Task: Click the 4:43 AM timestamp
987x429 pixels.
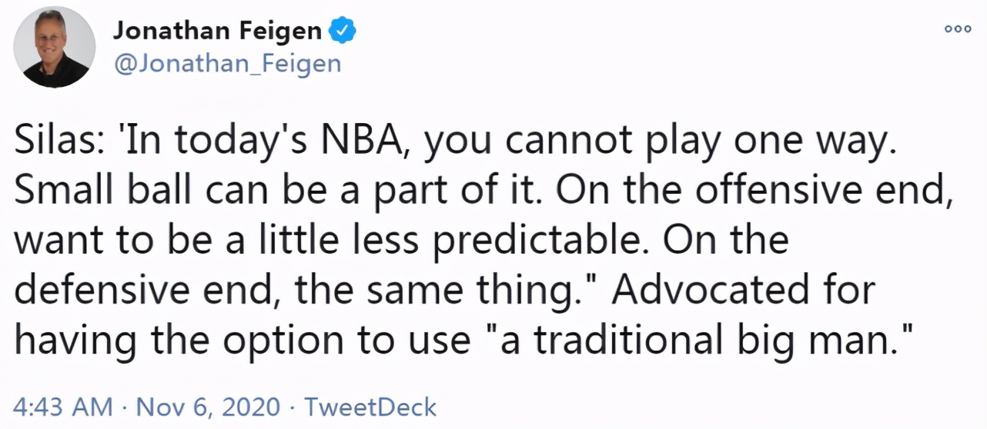Action: point(64,406)
